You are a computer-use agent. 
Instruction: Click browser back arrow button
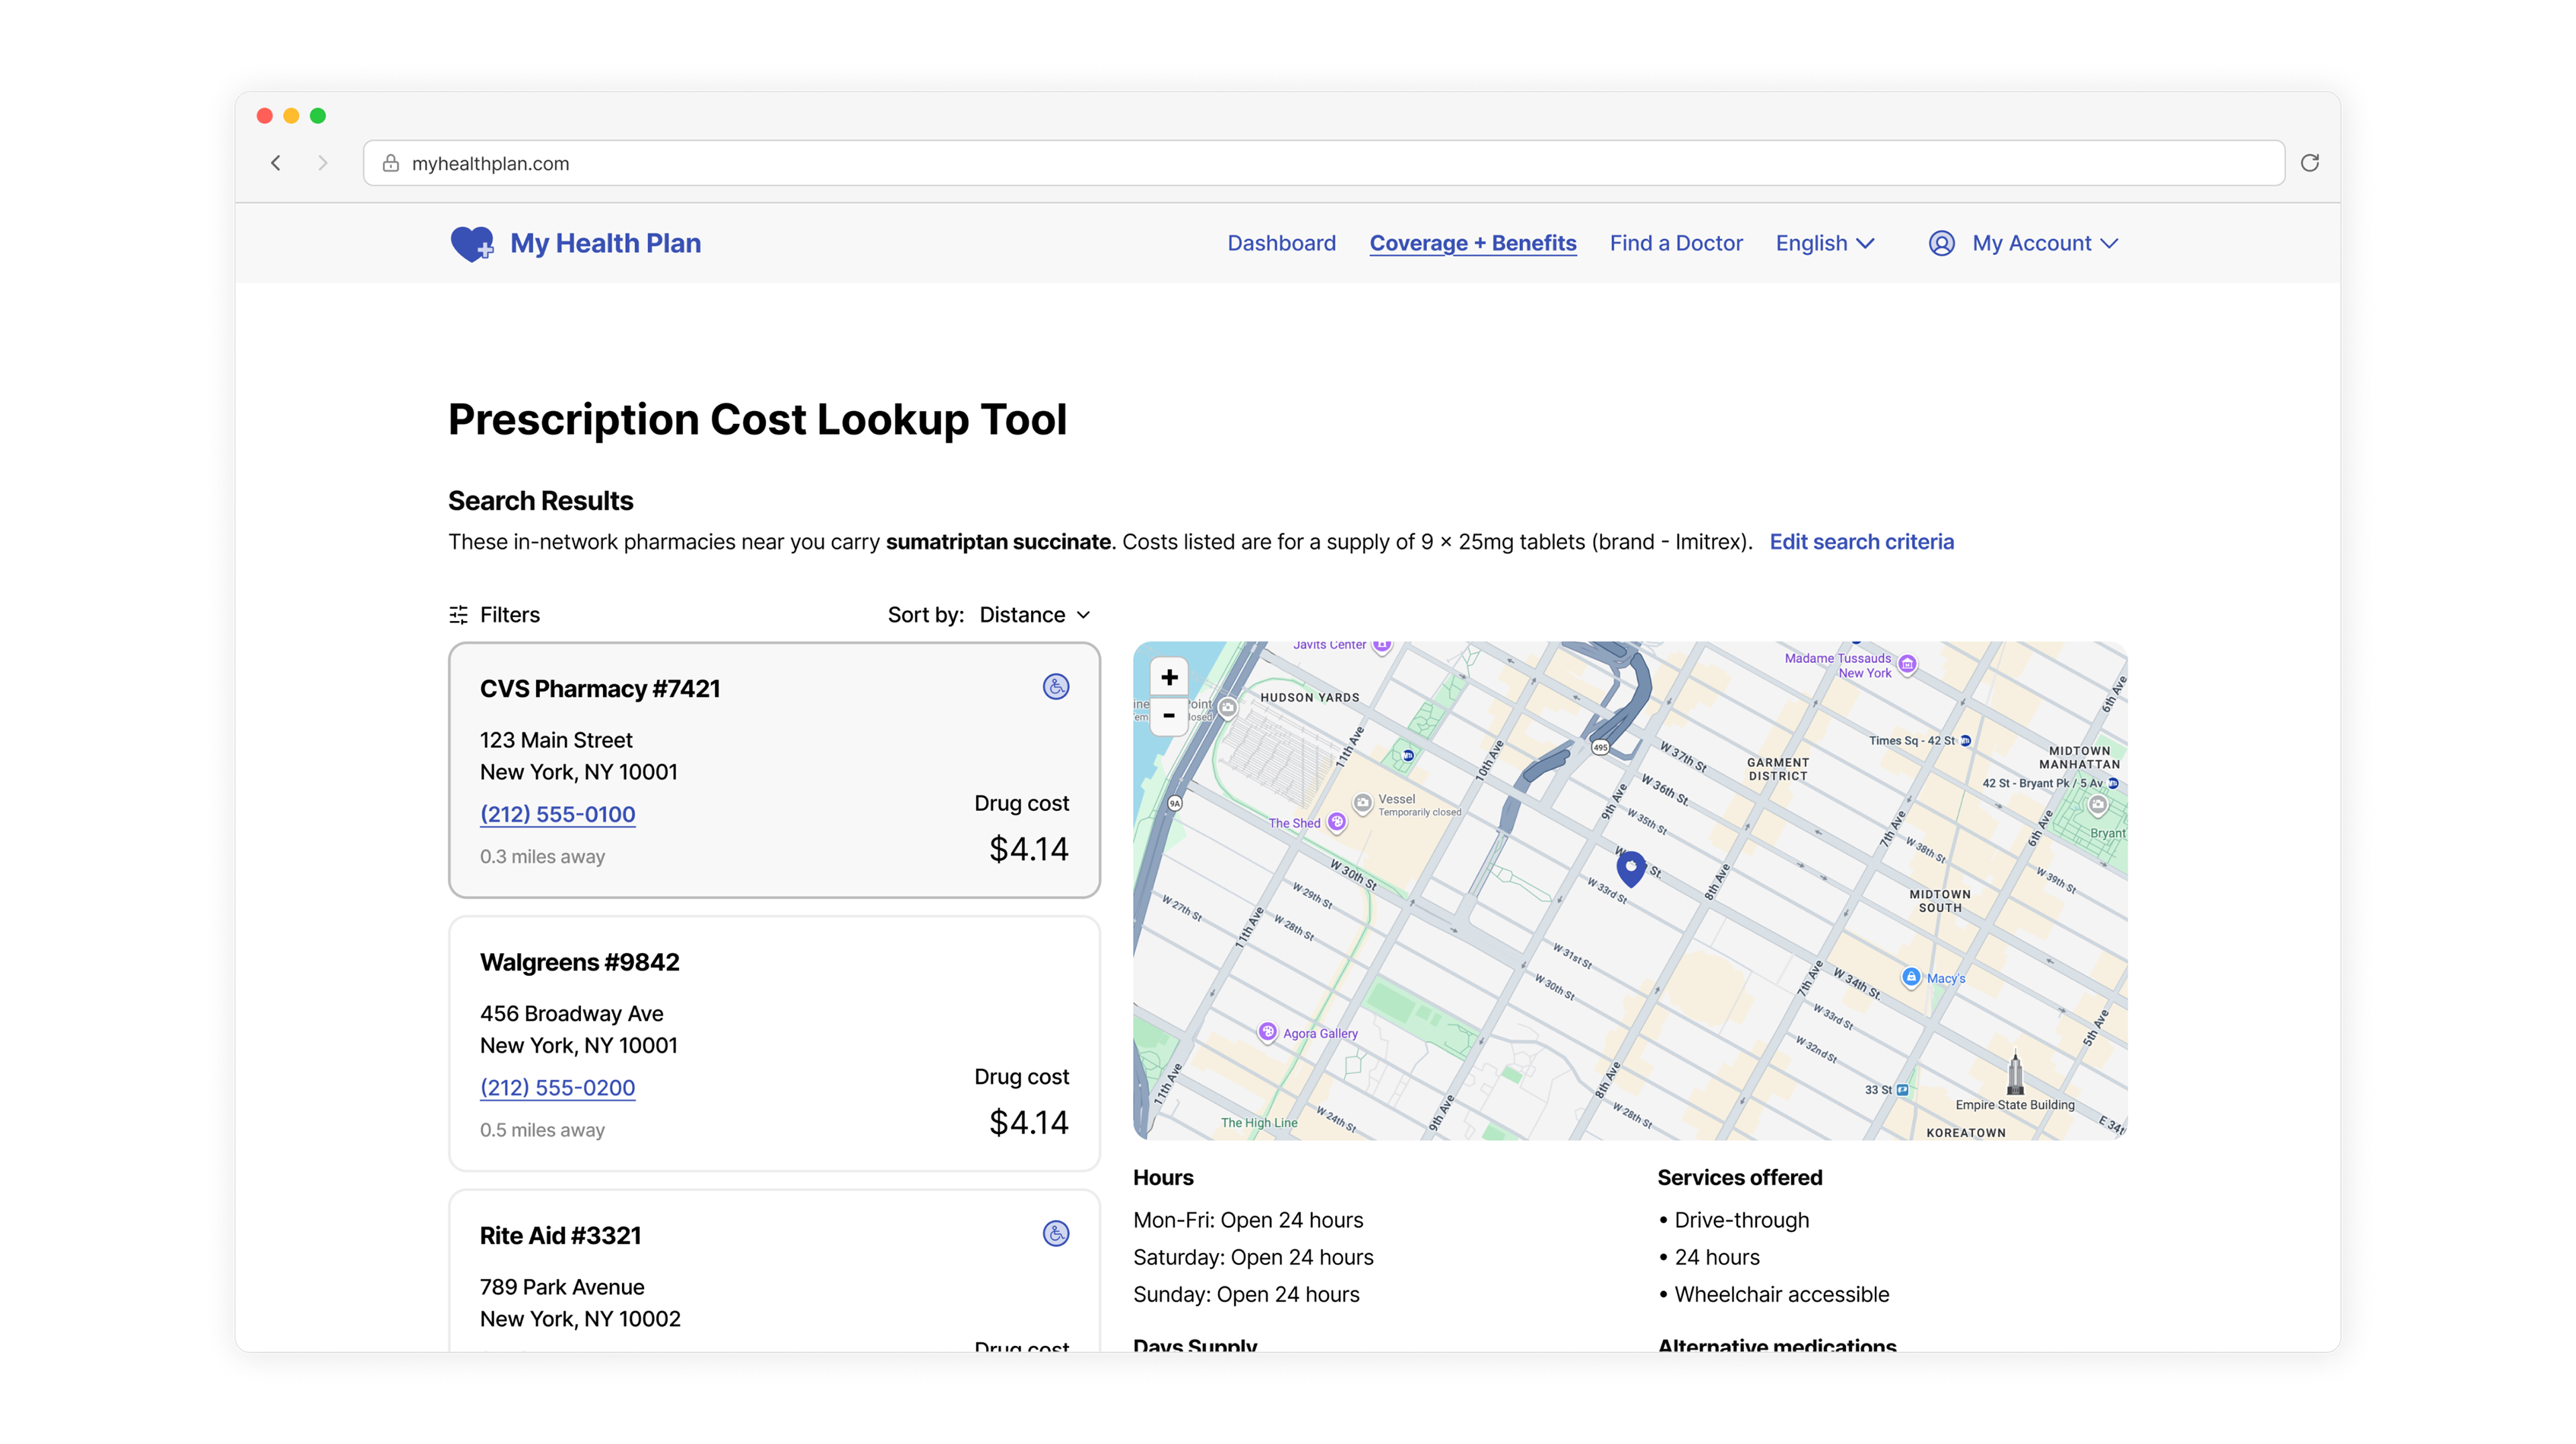tap(276, 163)
